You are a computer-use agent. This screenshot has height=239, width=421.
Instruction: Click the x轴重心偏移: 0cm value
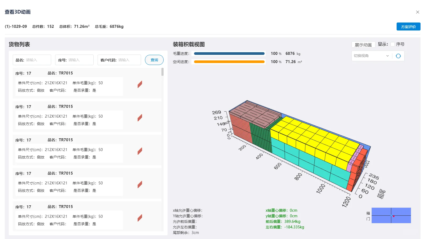(x=281, y=210)
